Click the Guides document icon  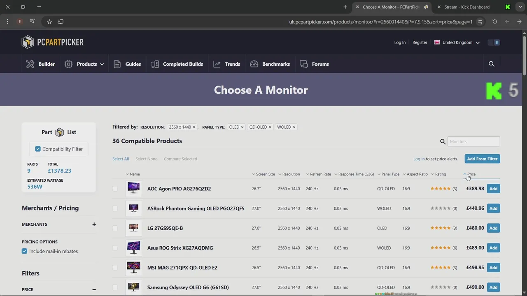[117, 64]
